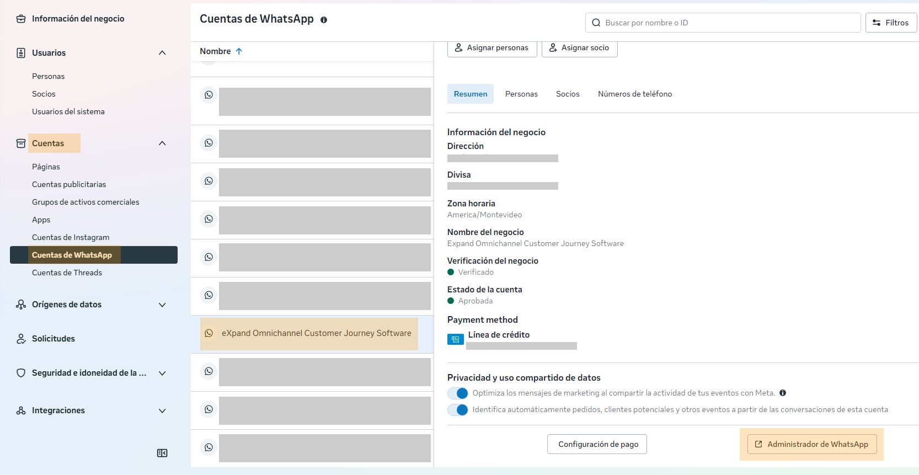Screen dimensions: 919x475
Task: Click the sort arrow next to Nombre
Action: tap(239, 51)
